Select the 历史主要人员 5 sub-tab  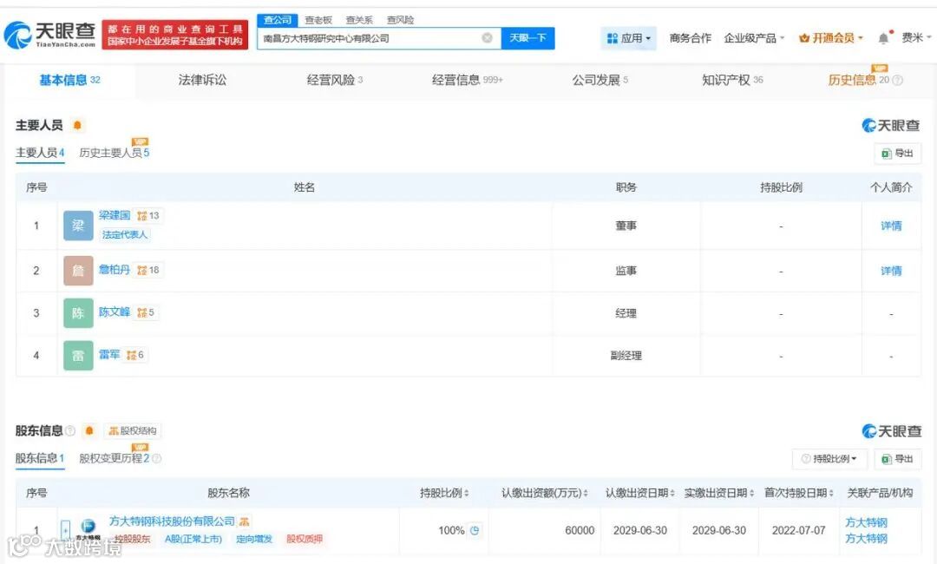(115, 153)
